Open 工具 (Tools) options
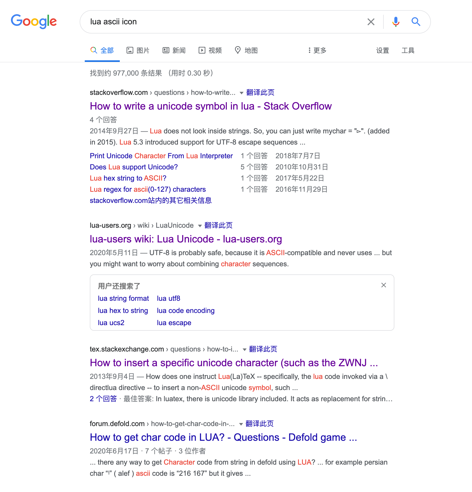The width and height of the screenshot is (472, 492). coord(408,50)
